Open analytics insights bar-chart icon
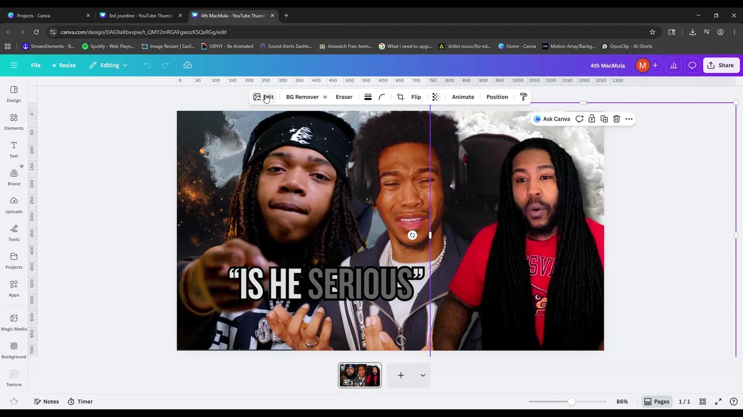Screen dimensions: 743x417 (x=673, y=65)
